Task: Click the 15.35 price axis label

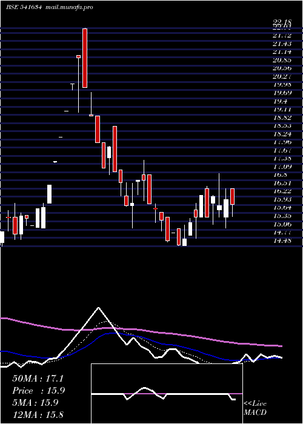Action: (x=282, y=216)
